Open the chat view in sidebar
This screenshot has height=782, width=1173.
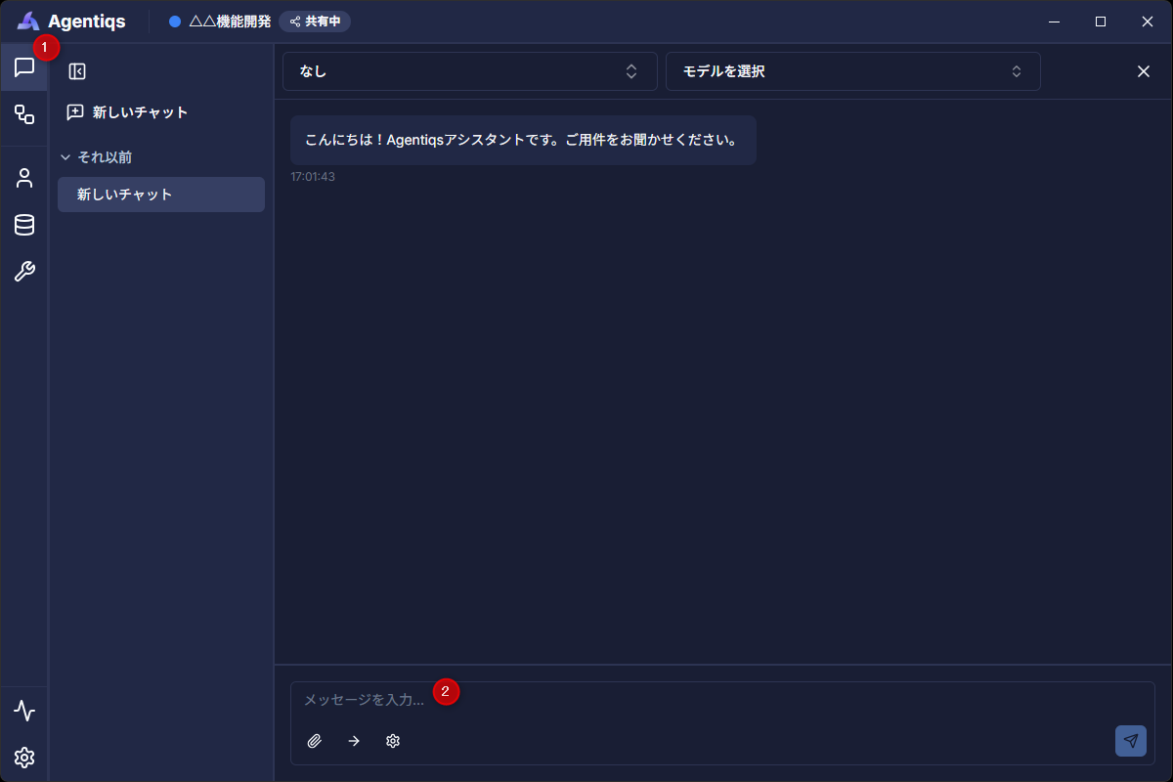[24, 67]
